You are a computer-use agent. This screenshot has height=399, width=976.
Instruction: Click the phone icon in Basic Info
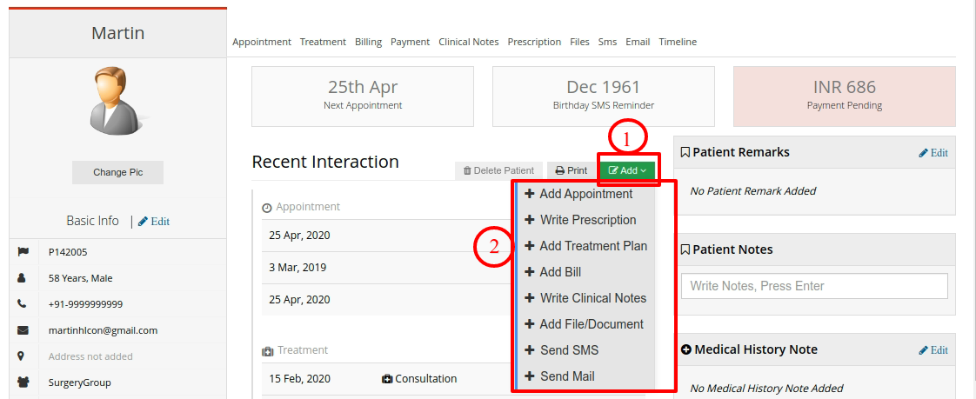coord(23,304)
